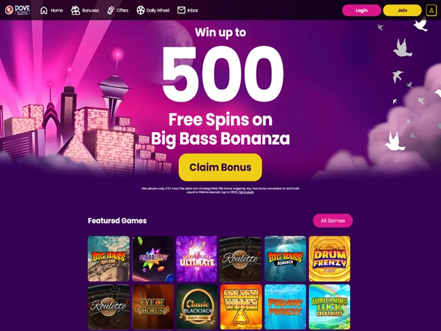The width and height of the screenshot is (441, 331).
Task: Open Drum Frenzy game thumbnail
Action: 329,259
